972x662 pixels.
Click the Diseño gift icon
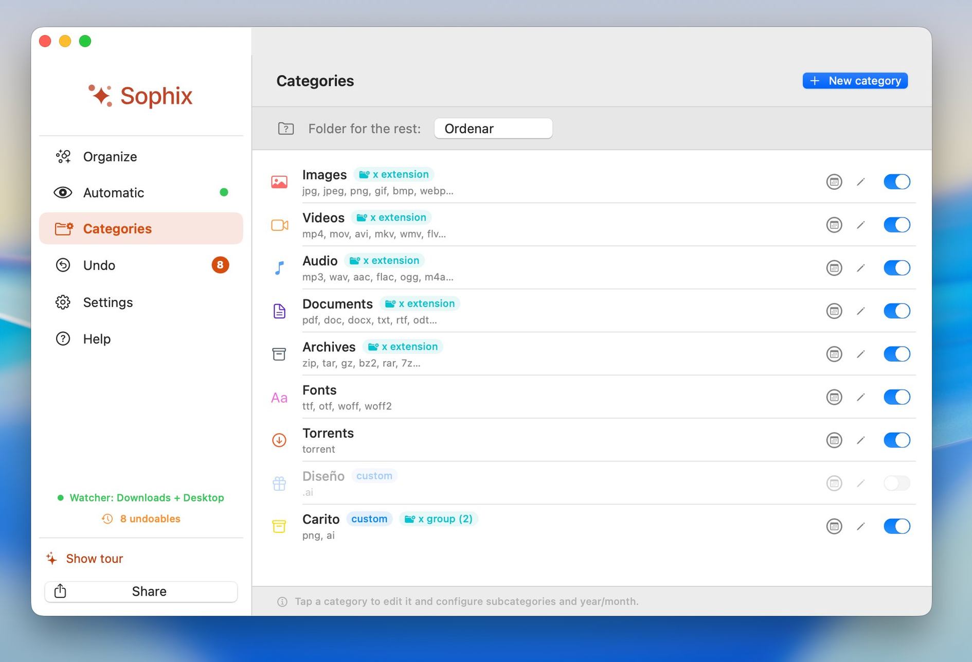279,483
